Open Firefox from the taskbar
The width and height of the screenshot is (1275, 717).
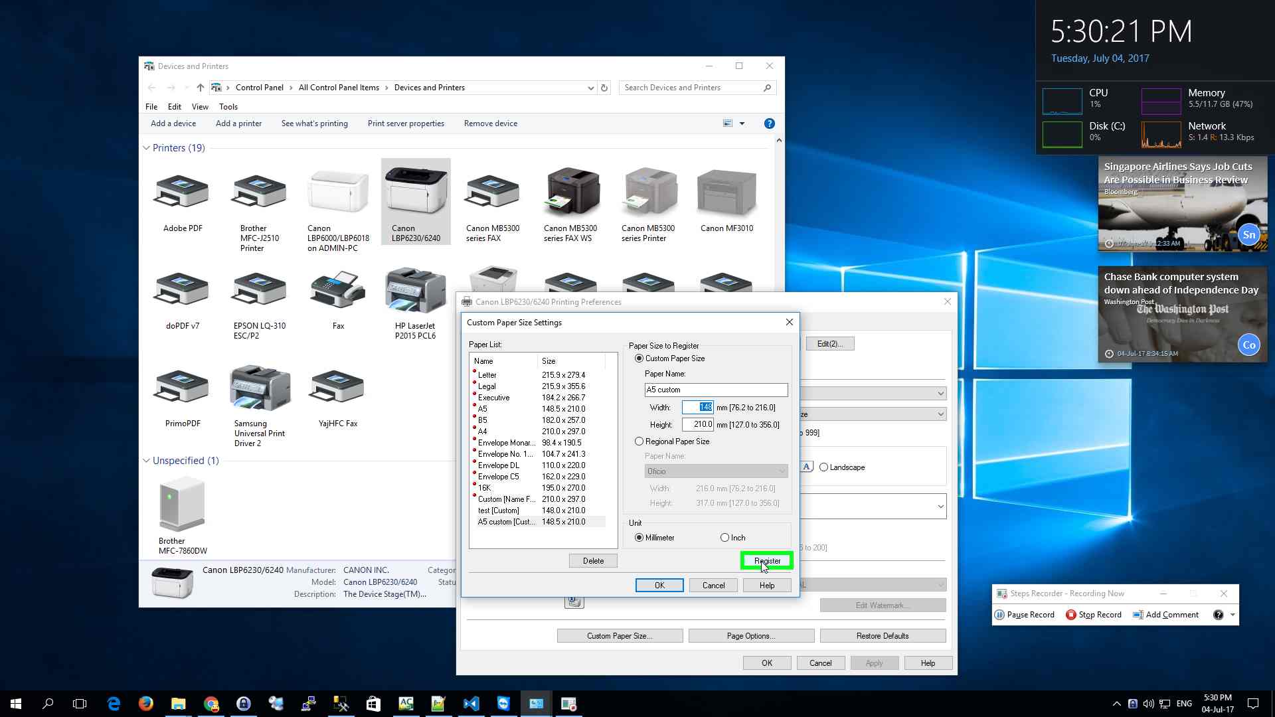click(145, 704)
